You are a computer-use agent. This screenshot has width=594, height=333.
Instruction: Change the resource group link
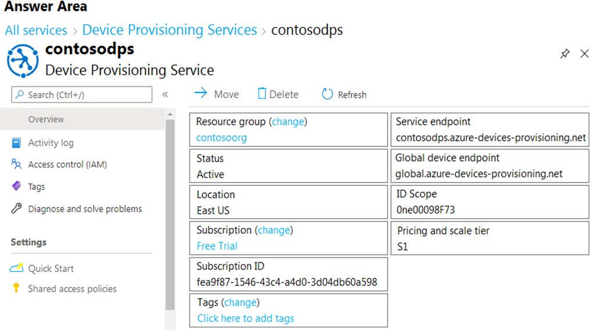[x=289, y=122]
